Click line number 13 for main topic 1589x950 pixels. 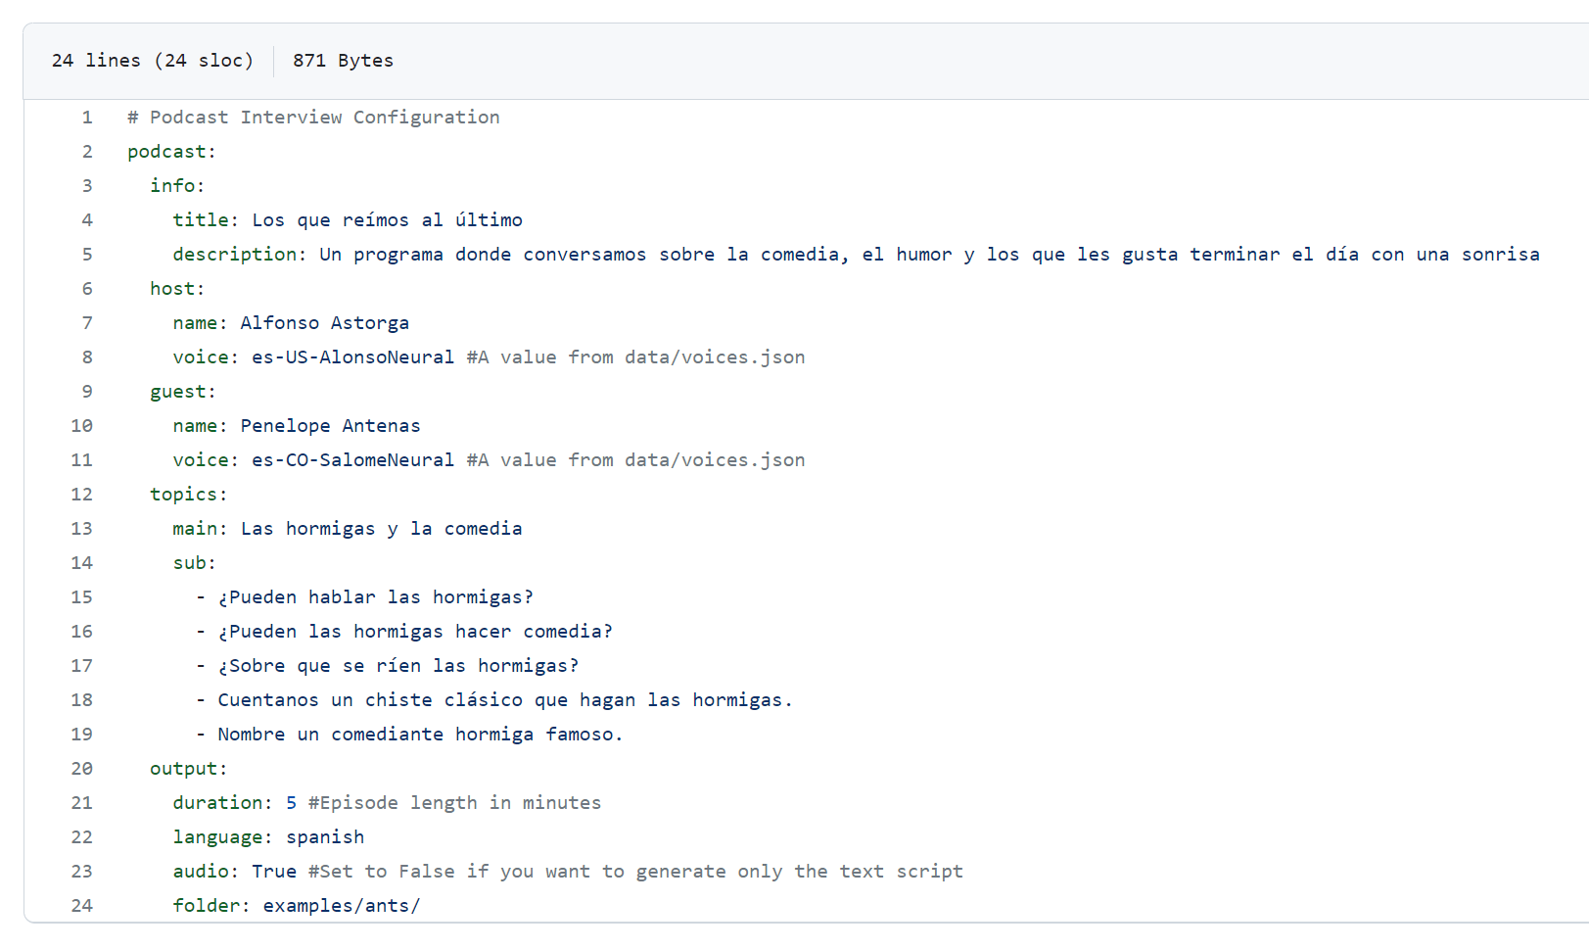click(x=82, y=529)
